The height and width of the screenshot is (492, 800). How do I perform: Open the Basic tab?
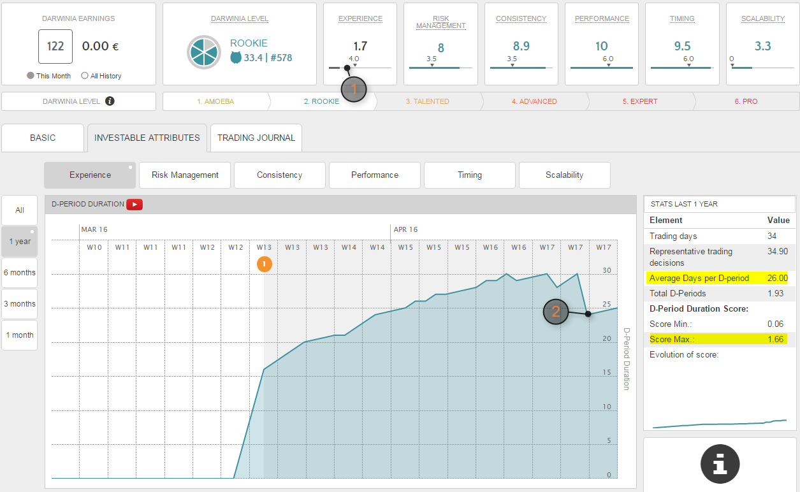pos(43,138)
